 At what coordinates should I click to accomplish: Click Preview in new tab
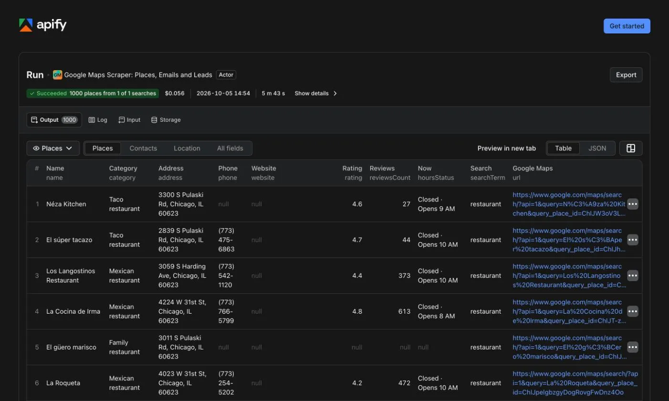coord(507,148)
